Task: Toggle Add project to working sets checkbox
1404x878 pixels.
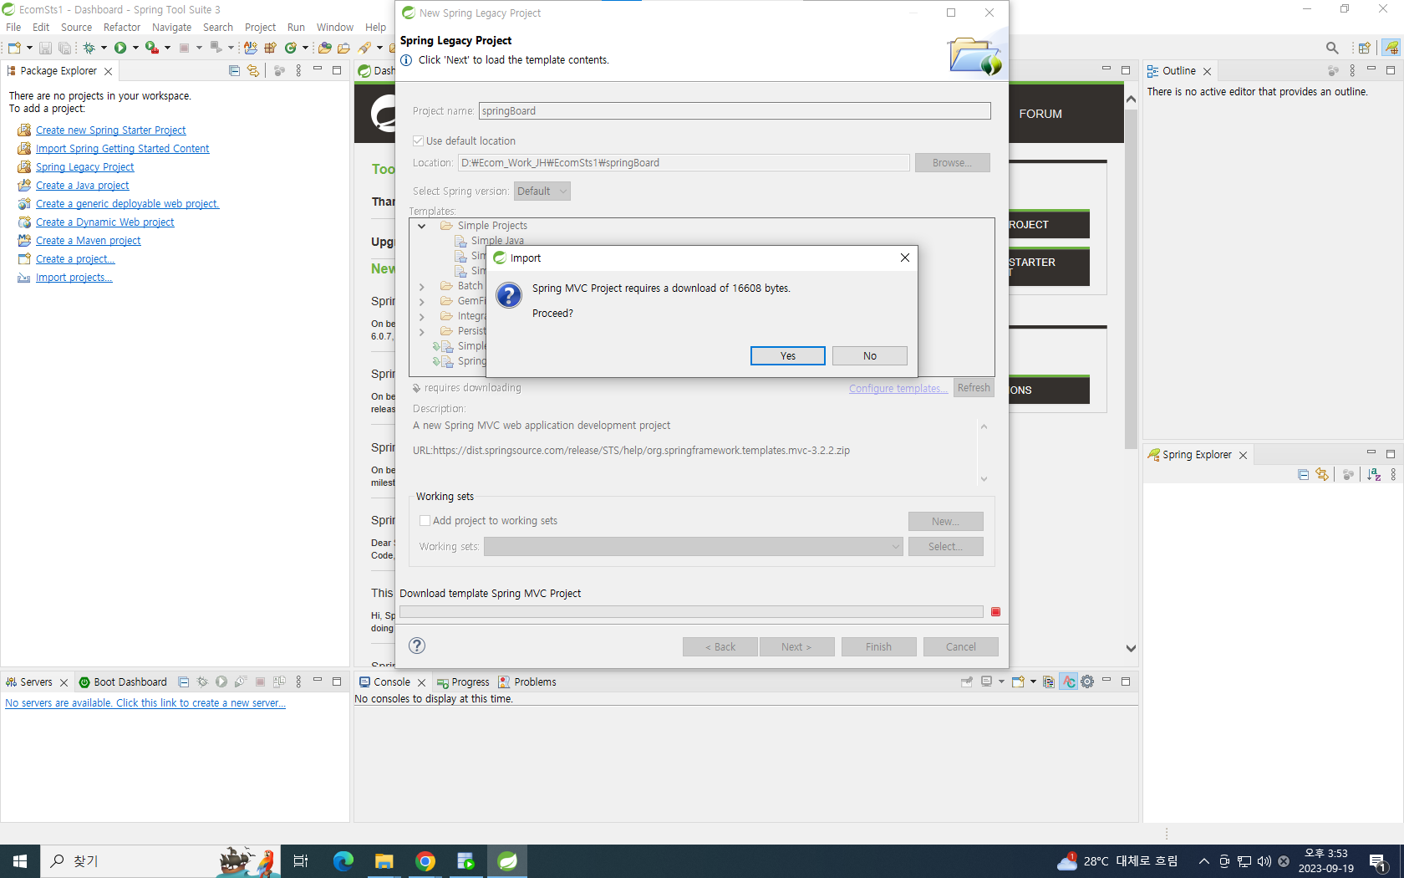Action: tap(425, 521)
